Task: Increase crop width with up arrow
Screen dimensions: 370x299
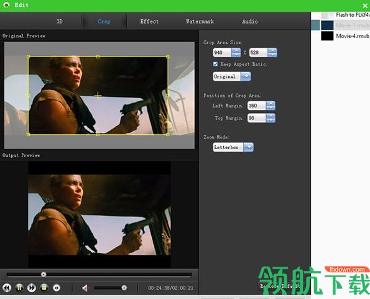Action: coord(236,50)
